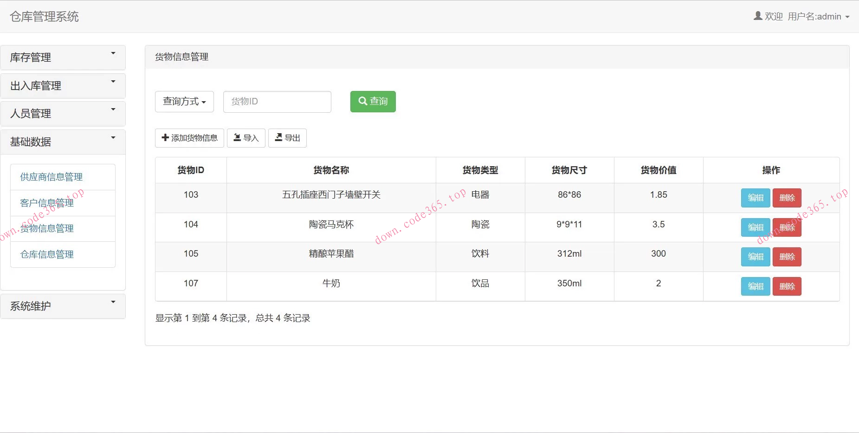Image resolution: width=859 pixels, height=433 pixels.
Task: Click the search magnifier icon on 查询 button
Action: (363, 101)
